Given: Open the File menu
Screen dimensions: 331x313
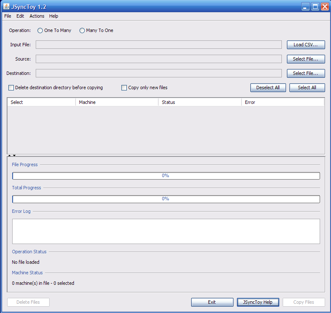Looking at the screenshot, I should click(8, 16).
